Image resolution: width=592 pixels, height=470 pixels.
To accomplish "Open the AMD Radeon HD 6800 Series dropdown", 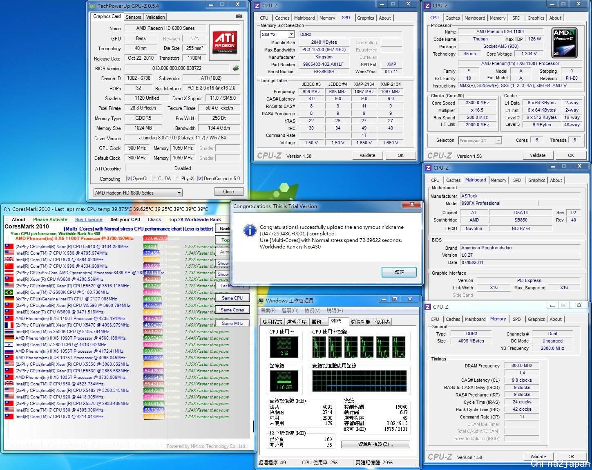I will click(138, 193).
